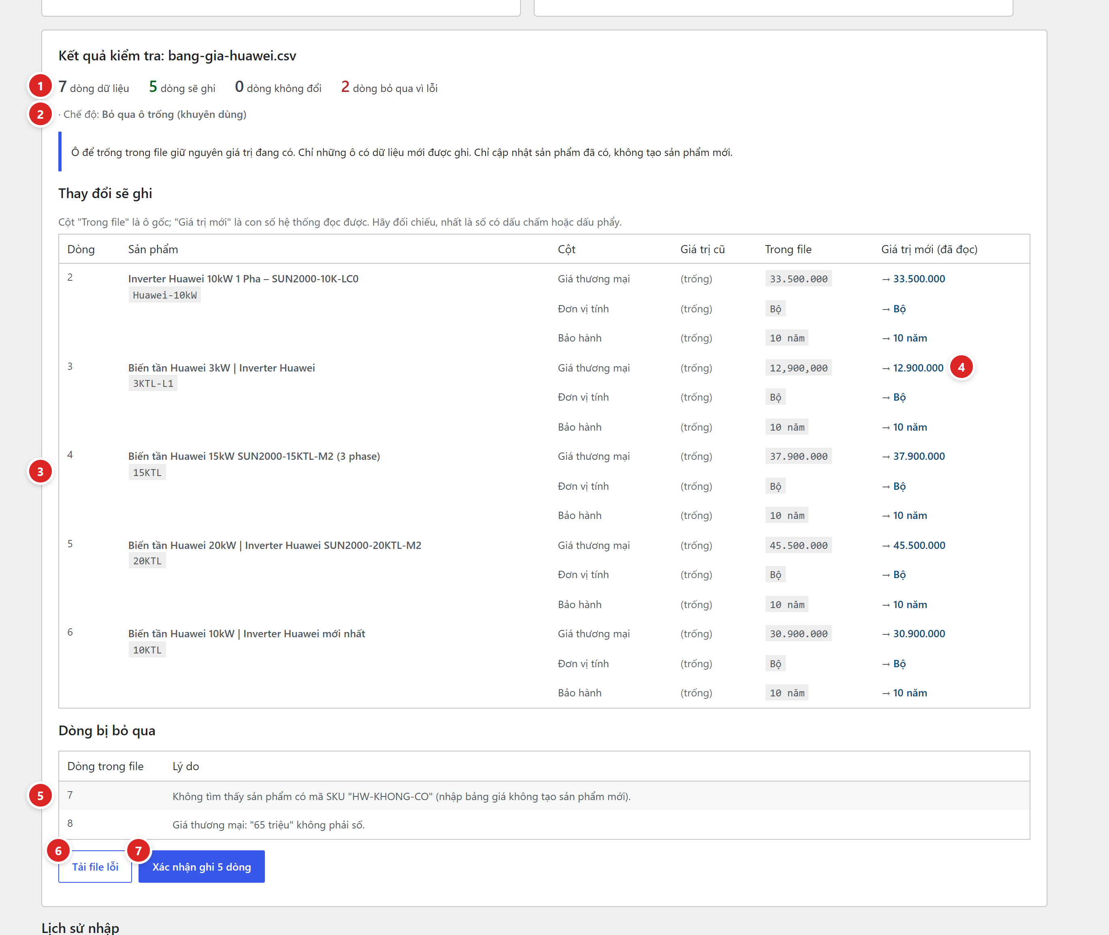
Task: Click product 'Inverter Huawei 10kW 1 Pha – SUN2000-10K-LC0'
Action: point(243,279)
